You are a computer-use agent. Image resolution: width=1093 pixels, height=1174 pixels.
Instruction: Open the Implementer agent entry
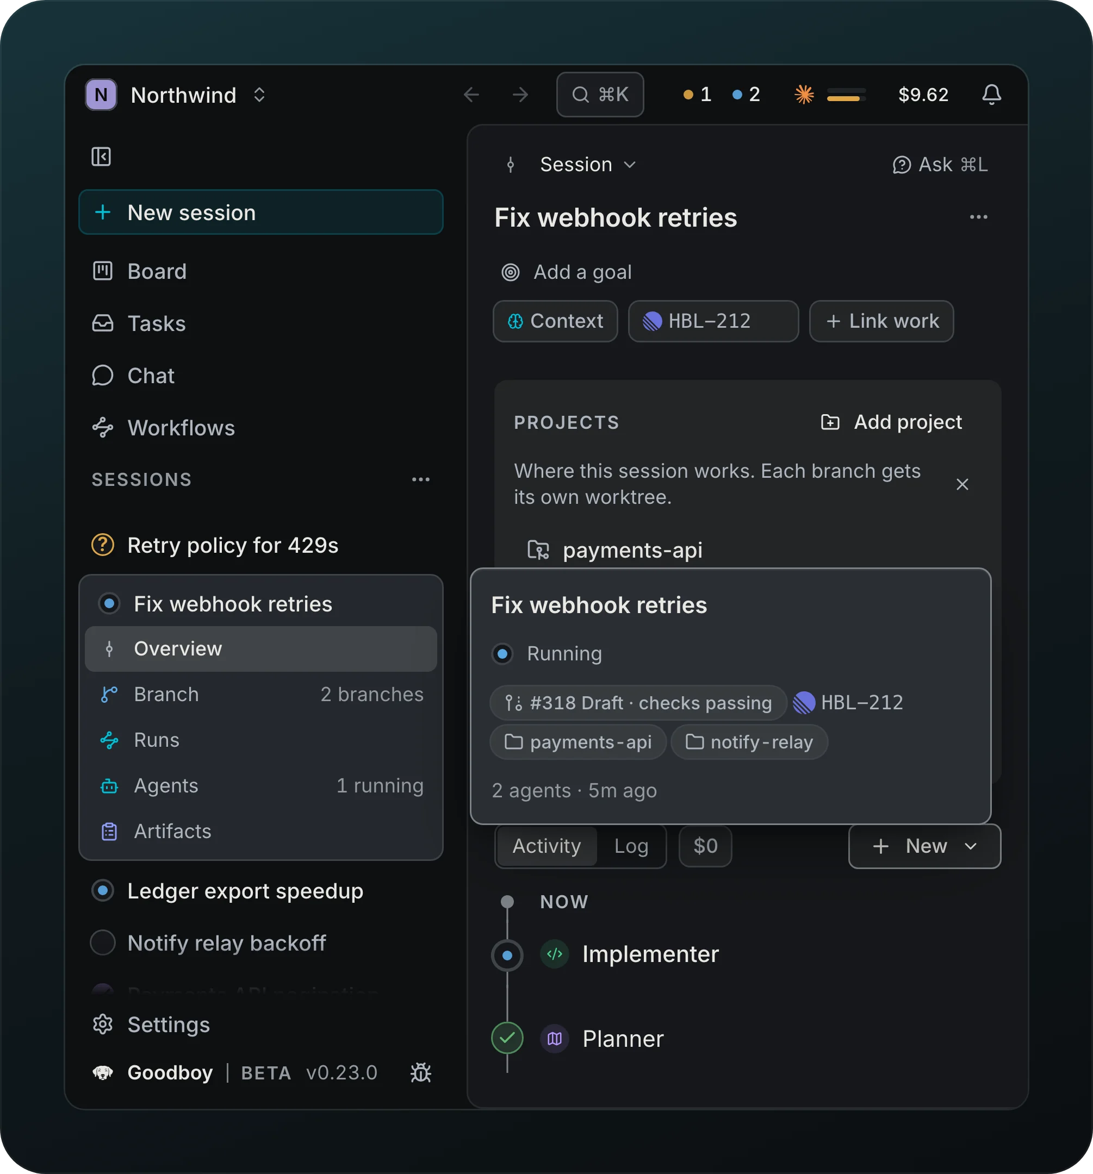pos(650,954)
